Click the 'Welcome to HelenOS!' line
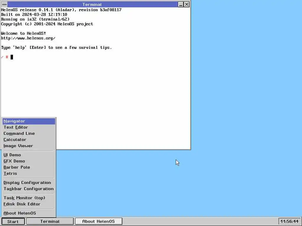The width and height of the screenshot is (302, 226). pyautogui.click(x=24, y=33)
